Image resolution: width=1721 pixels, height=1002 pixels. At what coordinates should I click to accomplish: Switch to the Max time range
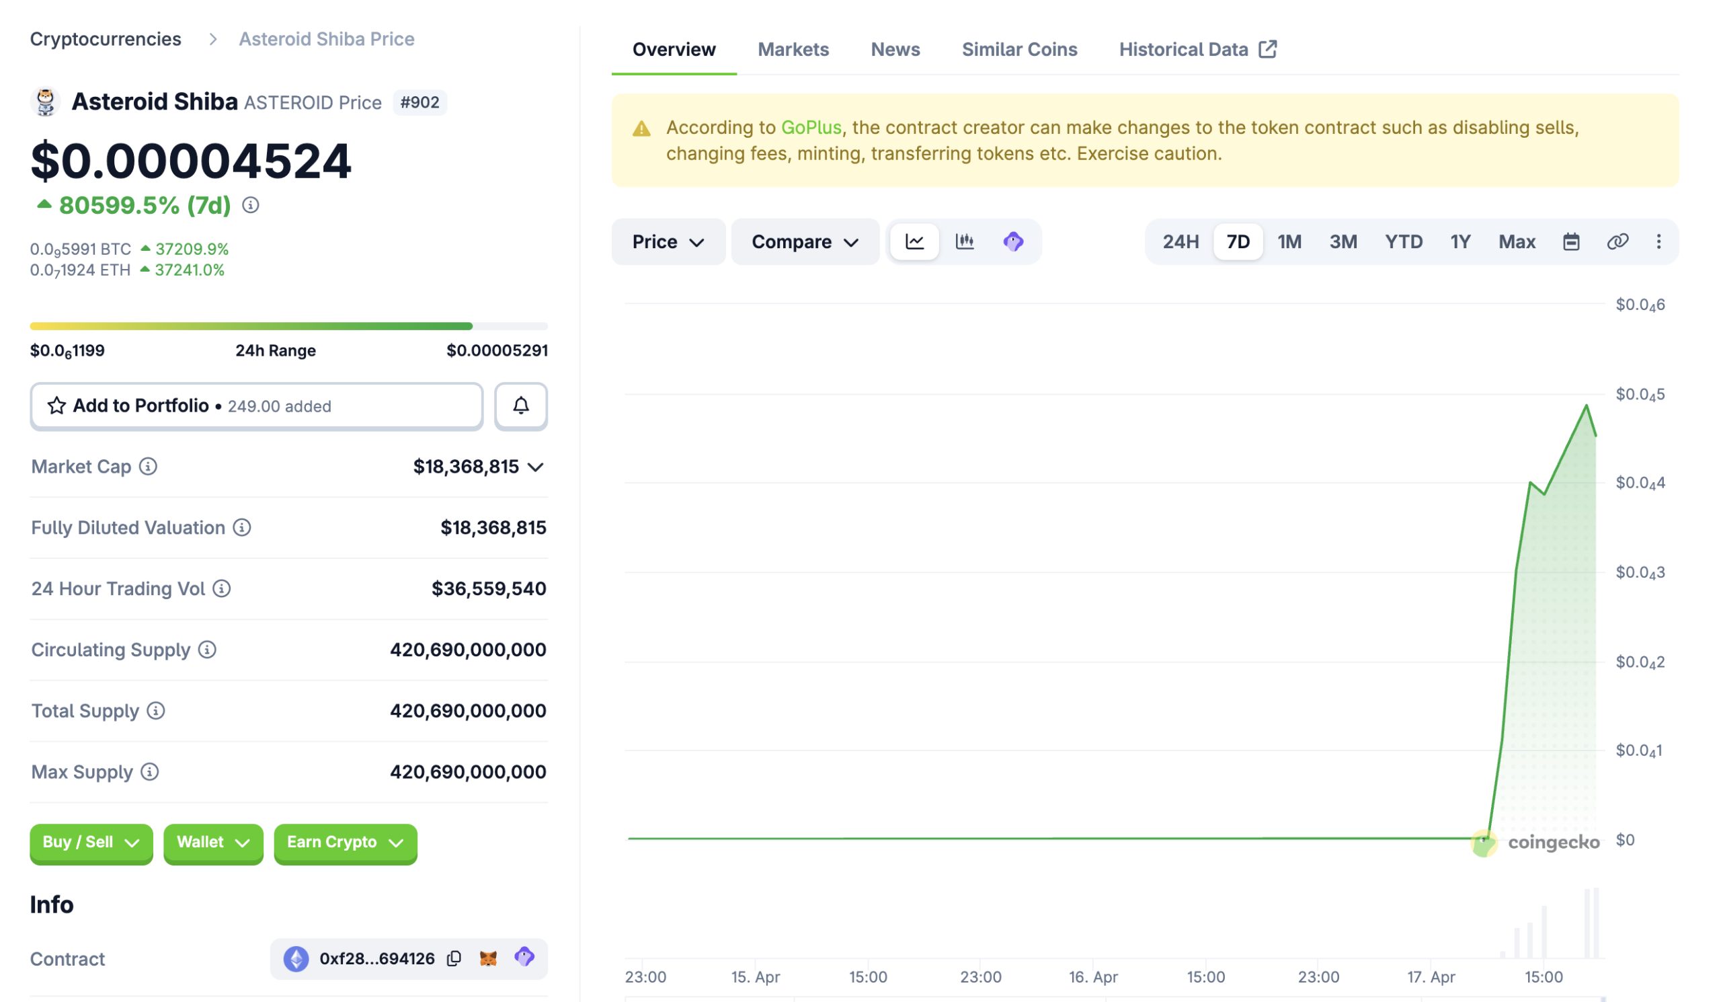pos(1517,242)
